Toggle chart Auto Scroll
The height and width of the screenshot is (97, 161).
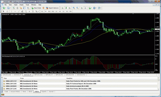[x=82, y=8]
